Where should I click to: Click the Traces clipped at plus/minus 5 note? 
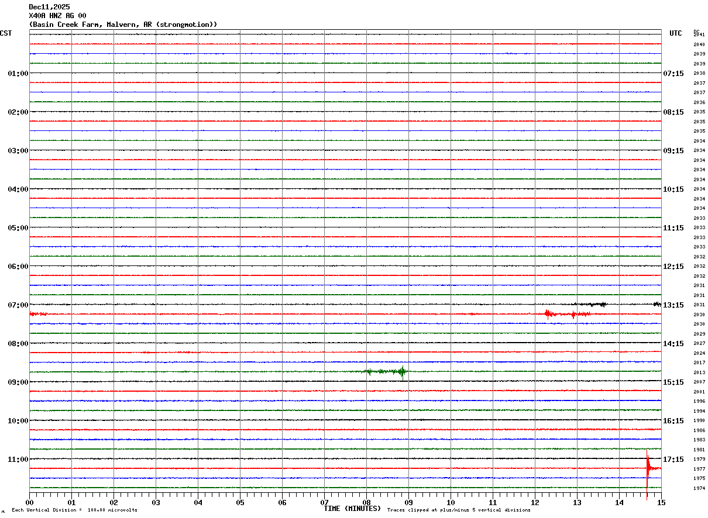pyautogui.click(x=459, y=510)
